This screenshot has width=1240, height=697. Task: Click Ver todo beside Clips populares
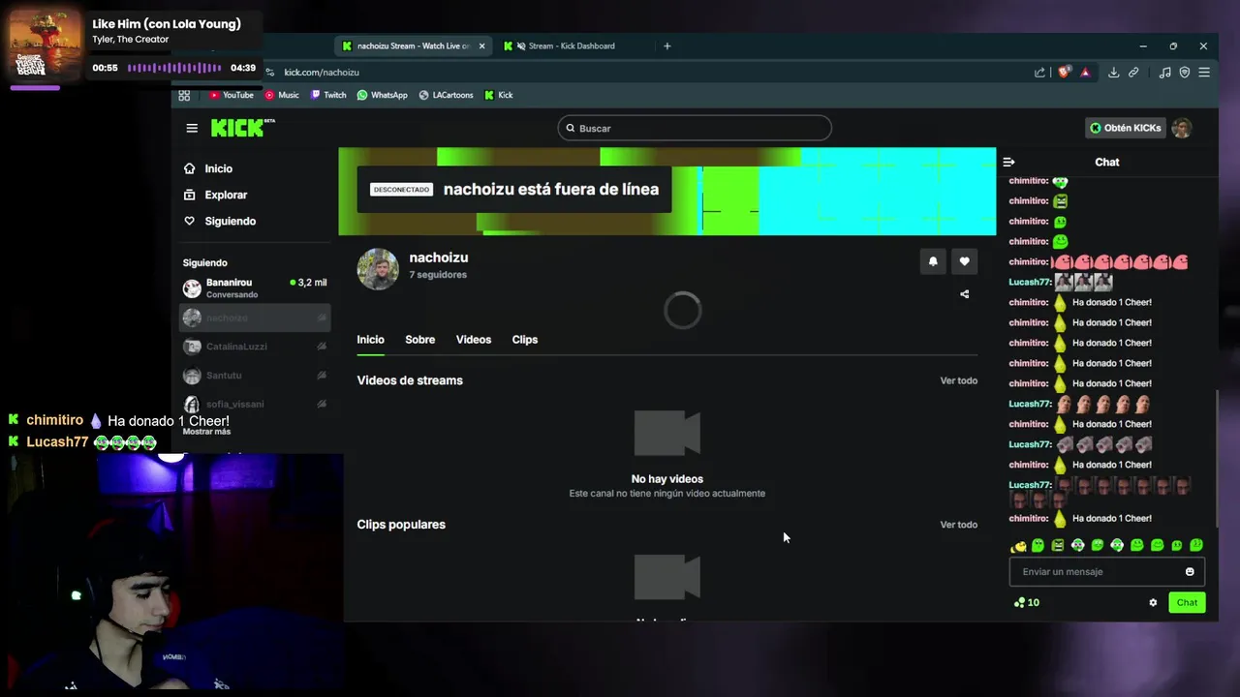point(959,525)
